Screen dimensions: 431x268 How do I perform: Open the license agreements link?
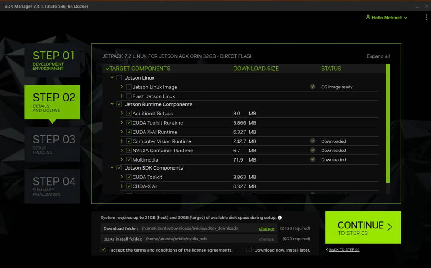click(x=212, y=250)
